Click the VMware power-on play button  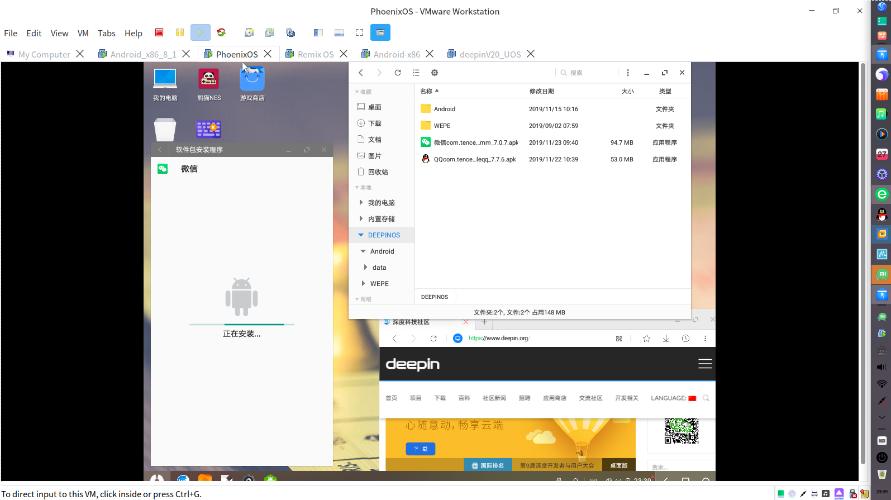pyautogui.click(x=200, y=32)
